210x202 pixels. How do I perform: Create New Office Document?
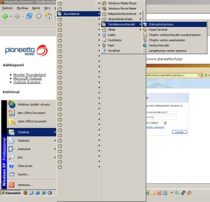32,113
